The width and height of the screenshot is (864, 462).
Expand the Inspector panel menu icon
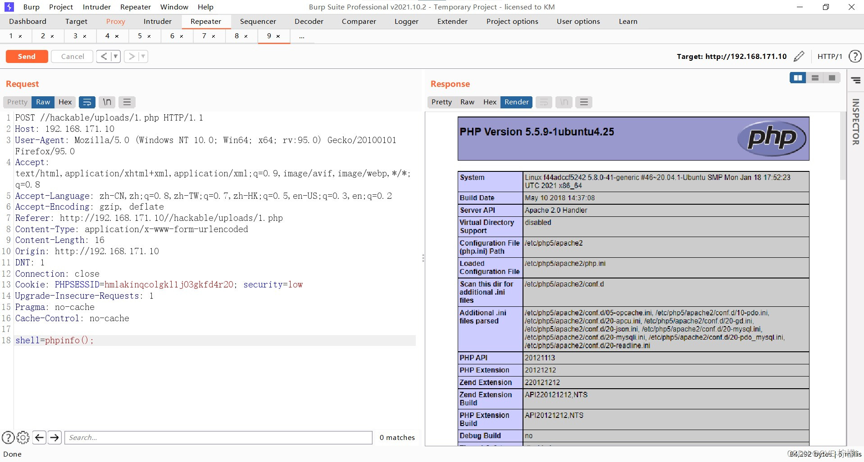coord(856,80)
